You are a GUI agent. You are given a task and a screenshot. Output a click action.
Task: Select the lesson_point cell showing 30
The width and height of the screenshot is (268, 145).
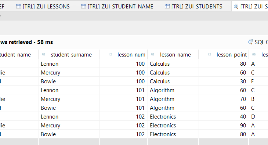click(224, 81)
